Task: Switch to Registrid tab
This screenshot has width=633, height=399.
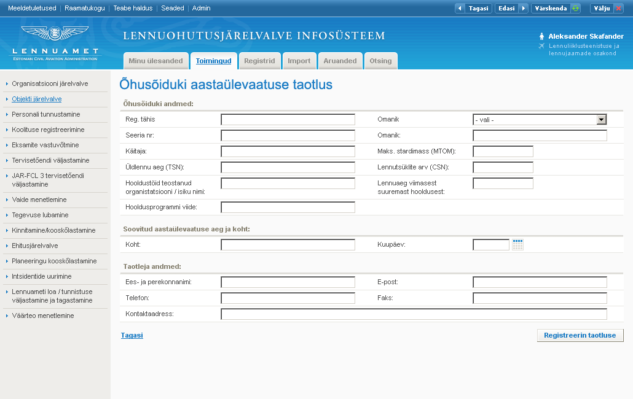Action: click(259, 61)
